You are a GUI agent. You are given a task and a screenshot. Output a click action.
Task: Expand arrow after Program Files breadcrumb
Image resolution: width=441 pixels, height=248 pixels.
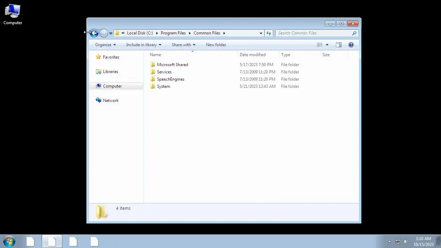(x=189, y=33)
